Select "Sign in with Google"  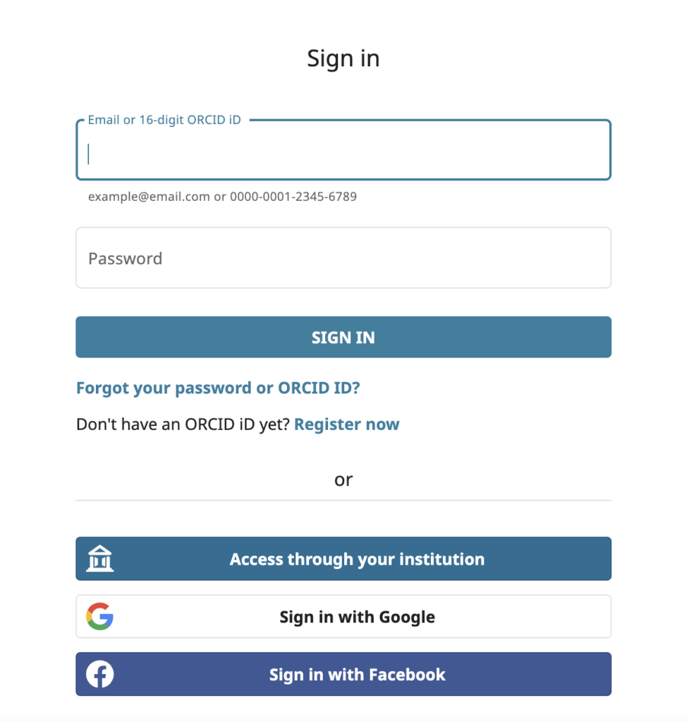tap(356, 616)
